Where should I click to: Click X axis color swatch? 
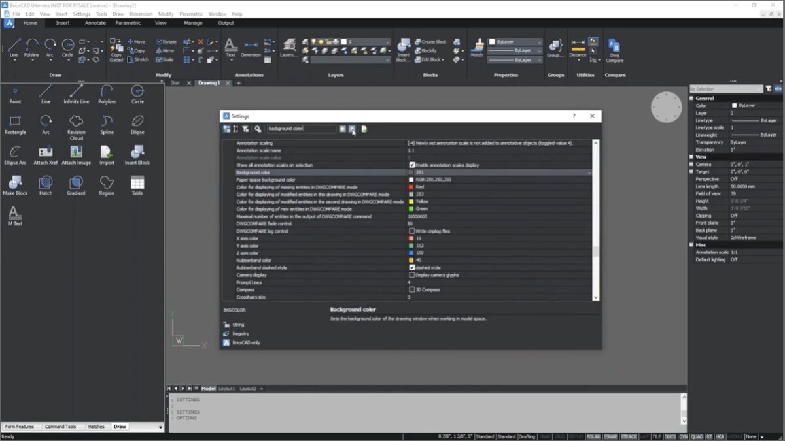coord(411,238)
